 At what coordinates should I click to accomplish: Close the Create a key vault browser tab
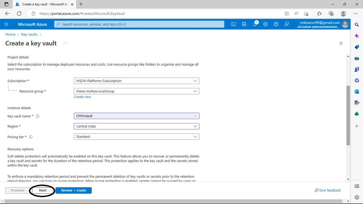[72, 4]
